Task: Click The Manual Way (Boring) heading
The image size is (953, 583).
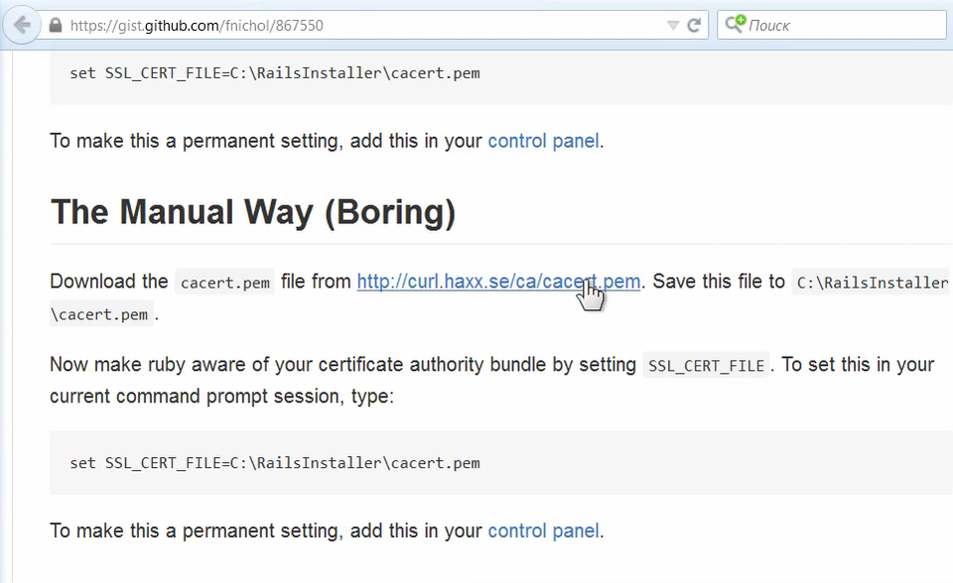Action: (253, 213)
